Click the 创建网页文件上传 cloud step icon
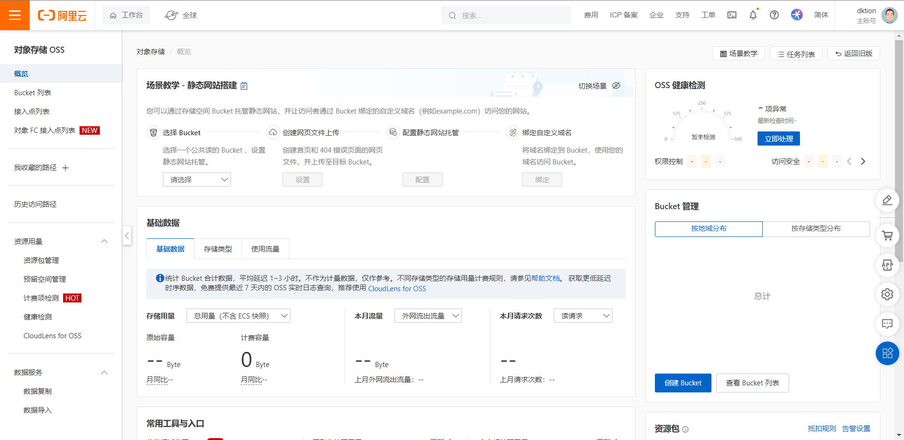 point(273,132)
